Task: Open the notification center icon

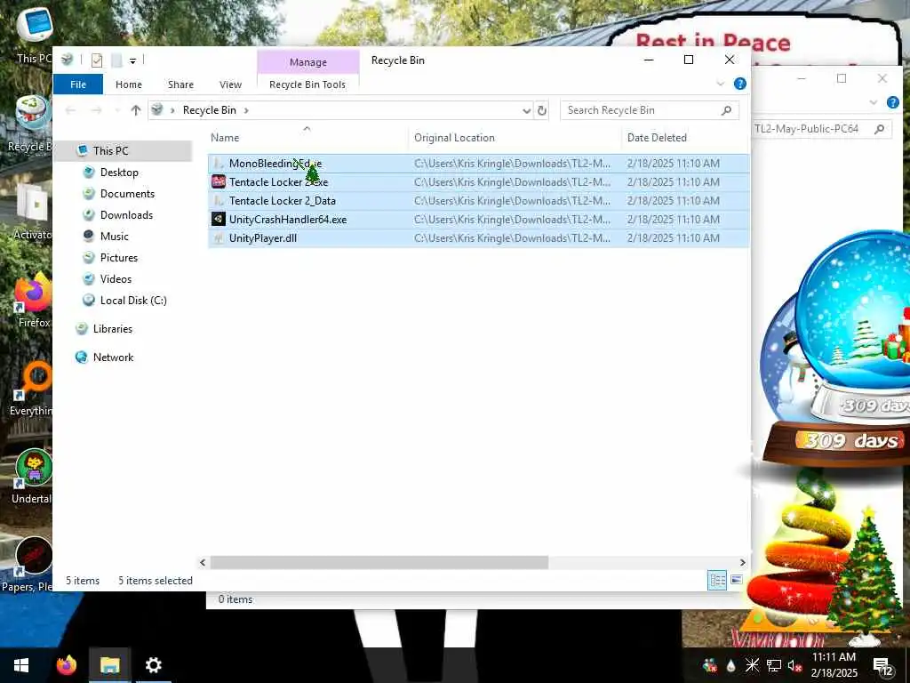Action: click(x=882, y=666)
